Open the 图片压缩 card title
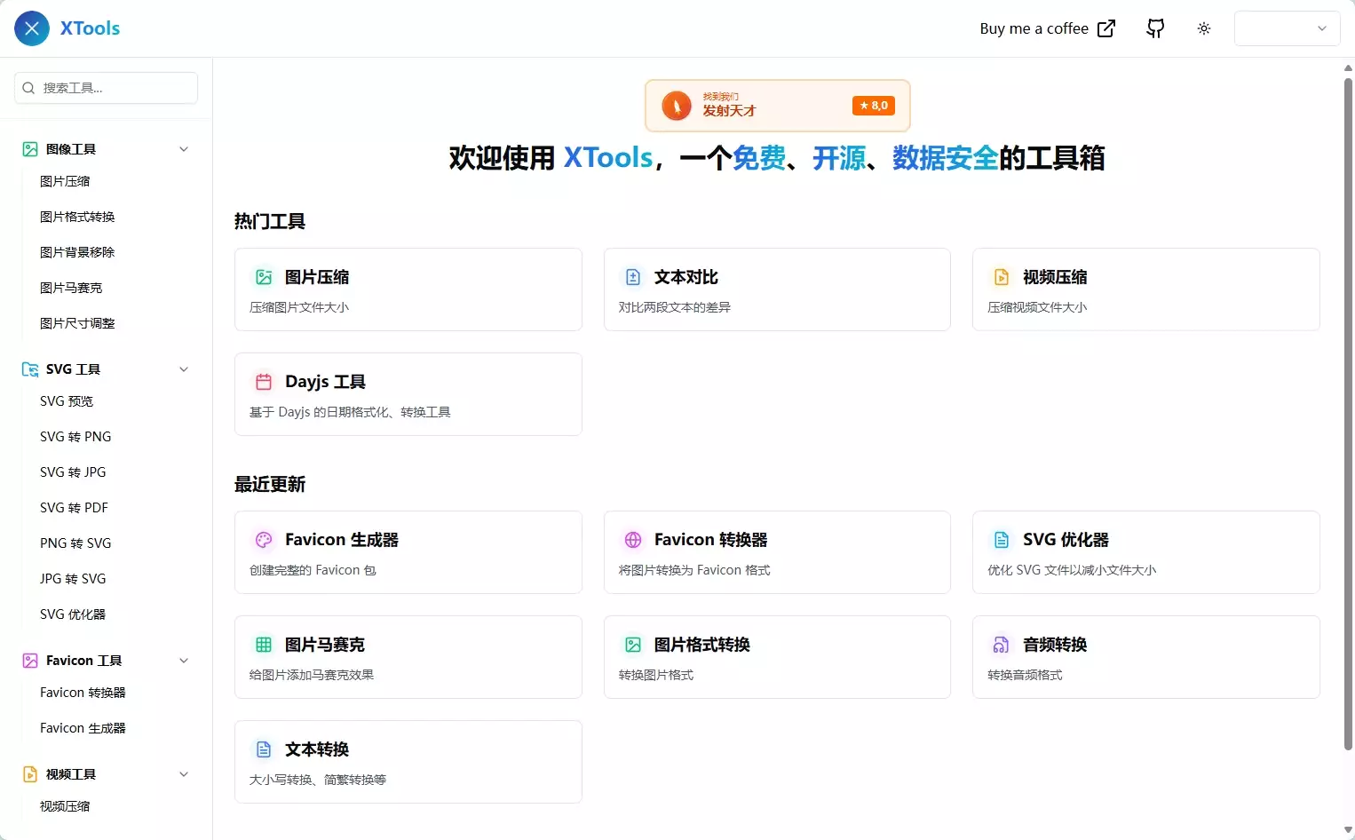 [317, 277]
